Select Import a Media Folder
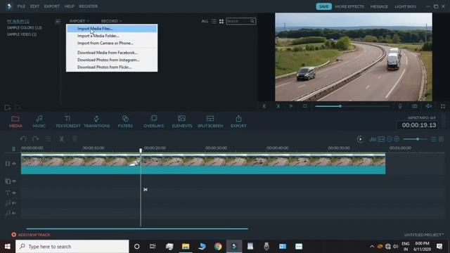 (x=112, y=36)
